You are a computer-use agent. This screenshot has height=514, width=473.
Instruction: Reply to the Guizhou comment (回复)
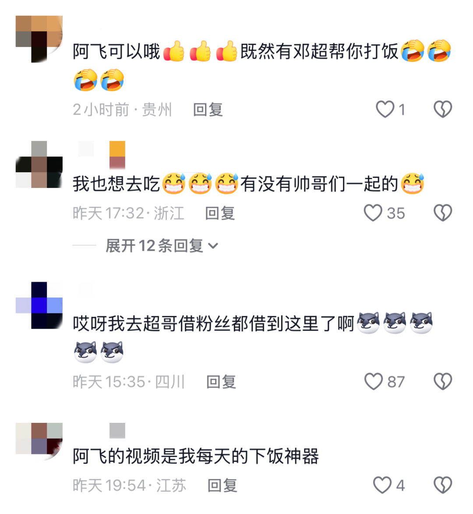(208, 110)
